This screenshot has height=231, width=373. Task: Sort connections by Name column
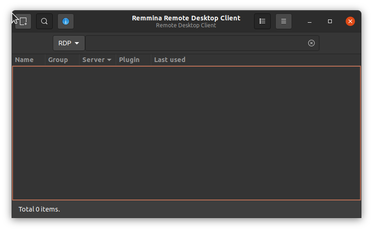tap(25, 60)
